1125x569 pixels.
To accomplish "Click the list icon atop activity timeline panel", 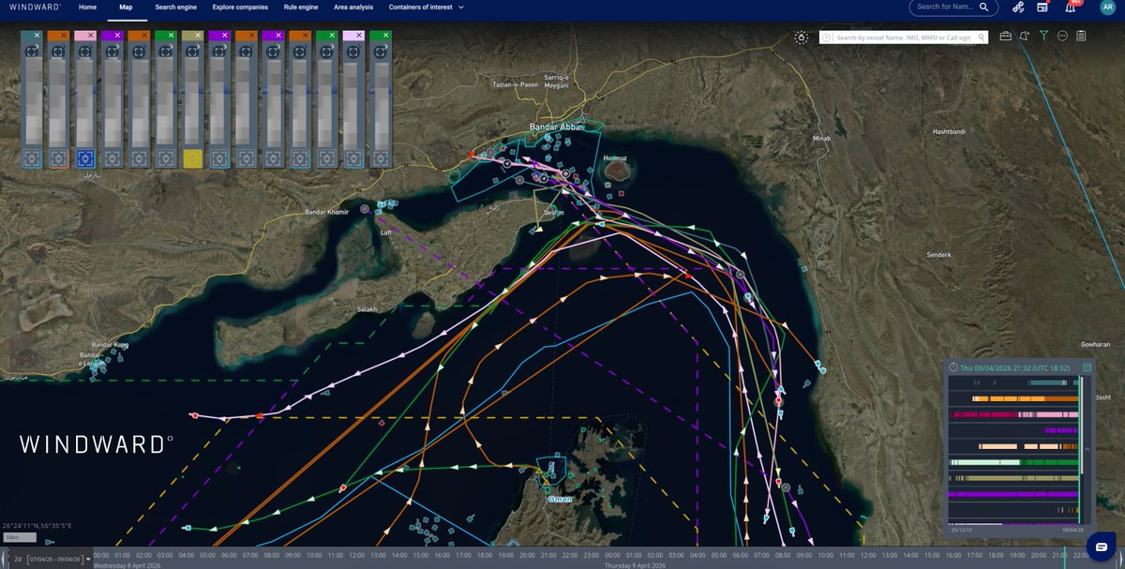I will 1087,367.
